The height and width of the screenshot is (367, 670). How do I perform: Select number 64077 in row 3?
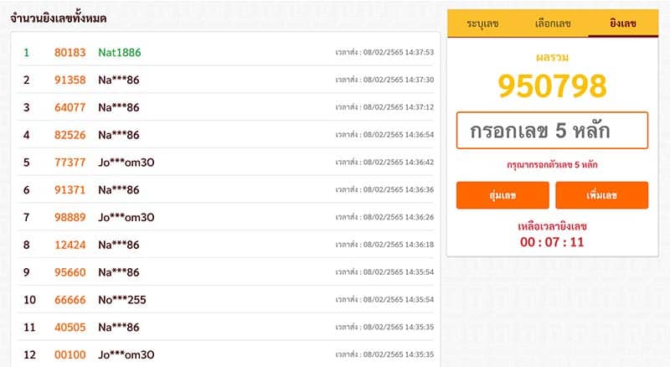click(70, 107)
